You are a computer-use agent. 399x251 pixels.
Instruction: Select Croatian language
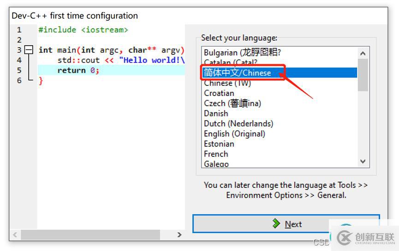click(x=280, y=93)
